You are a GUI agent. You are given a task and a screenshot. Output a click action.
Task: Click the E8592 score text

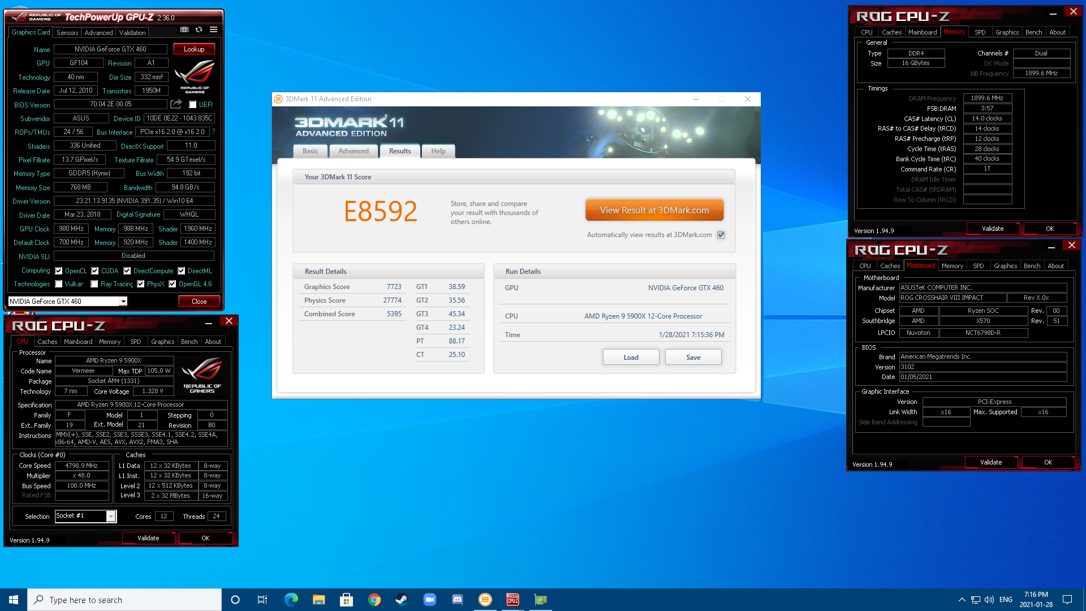[x=380, y=212]
